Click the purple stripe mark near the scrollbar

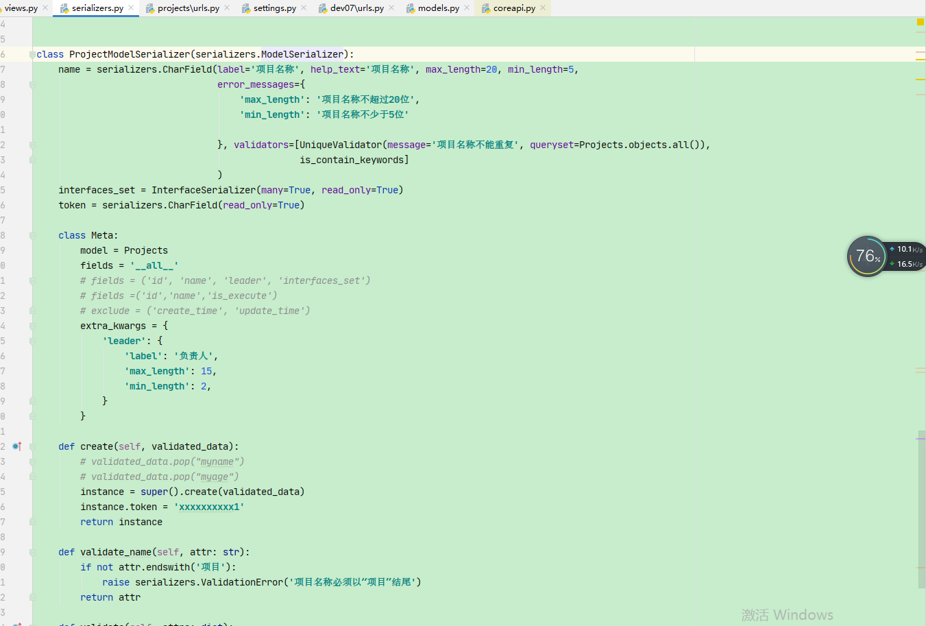click(921, 439)
